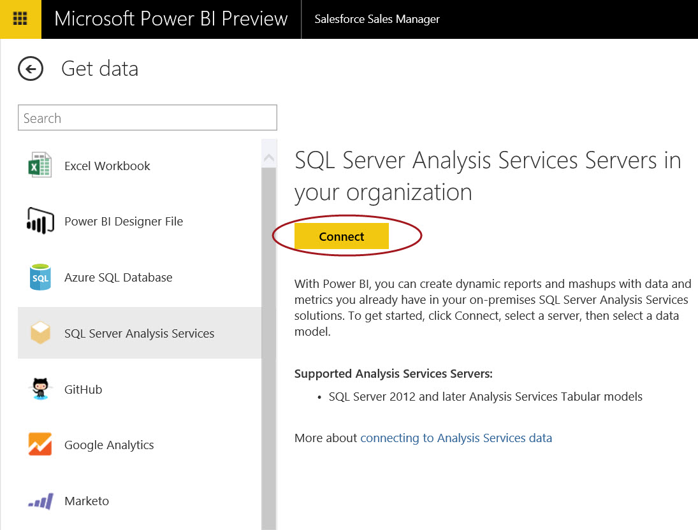Screen dimensions: 698x530
Task: Choose Azure SQL Database entry
Action: (140, 277)
